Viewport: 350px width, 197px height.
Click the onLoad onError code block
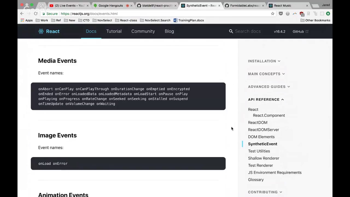[128, 164]
